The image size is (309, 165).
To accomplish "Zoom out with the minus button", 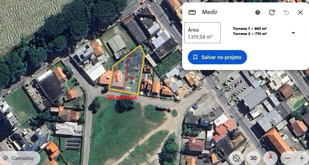I will coord(287,158).
